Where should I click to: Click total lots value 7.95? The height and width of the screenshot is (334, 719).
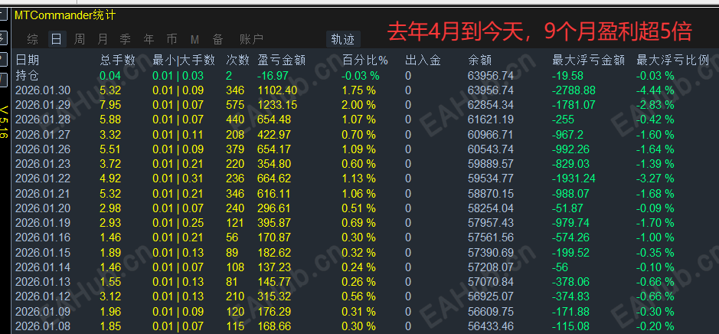[110, 105]
